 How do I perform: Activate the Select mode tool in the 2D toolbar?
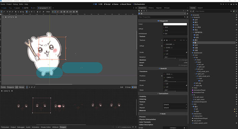click(x=1, y=12)
